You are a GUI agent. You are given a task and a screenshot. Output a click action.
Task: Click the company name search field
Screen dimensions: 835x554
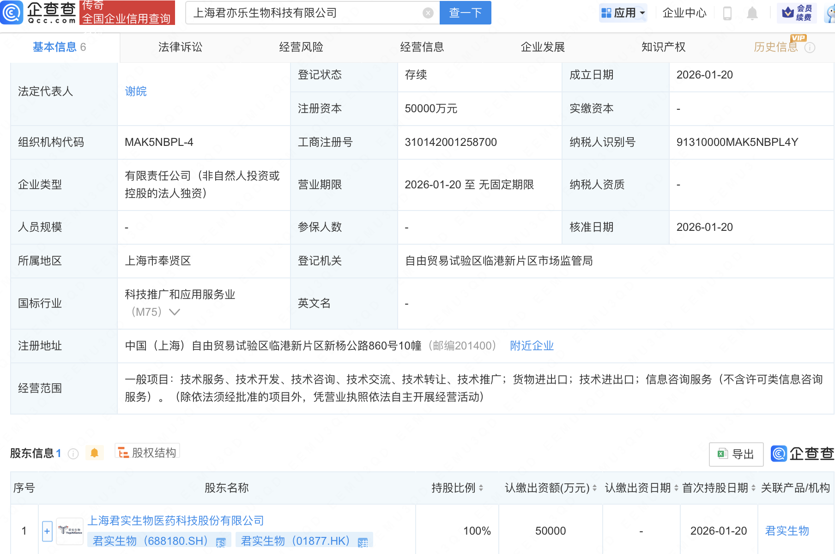coord(305,13)
